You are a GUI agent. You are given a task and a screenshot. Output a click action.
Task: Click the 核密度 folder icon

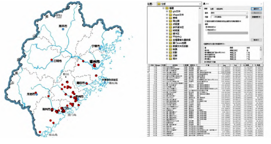[171, 30]
